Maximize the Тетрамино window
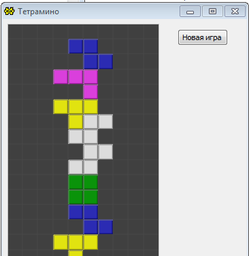249x256 pixels. click(x=212, y=12)
